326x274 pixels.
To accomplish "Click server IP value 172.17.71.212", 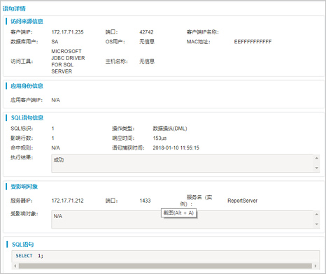I will pyautogui.click(x=67, y=201).
